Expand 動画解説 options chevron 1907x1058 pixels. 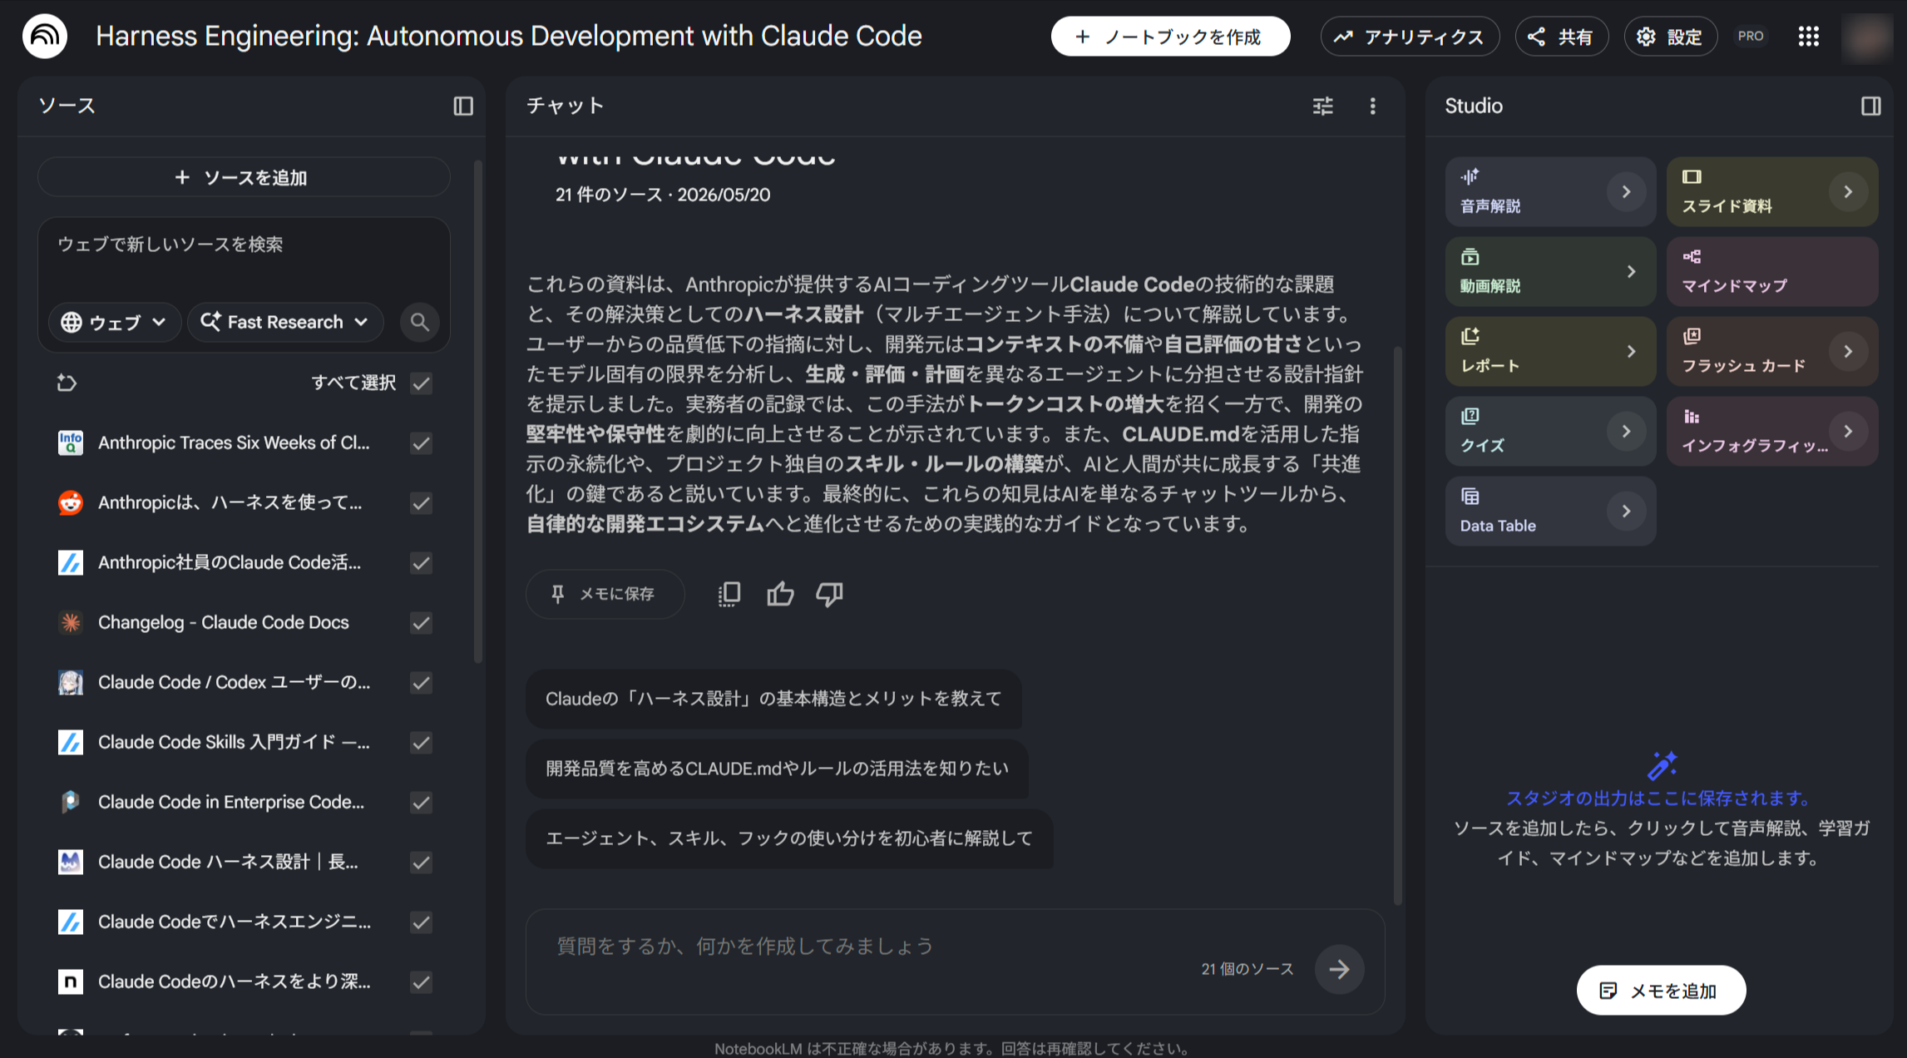pos(1631,272)
